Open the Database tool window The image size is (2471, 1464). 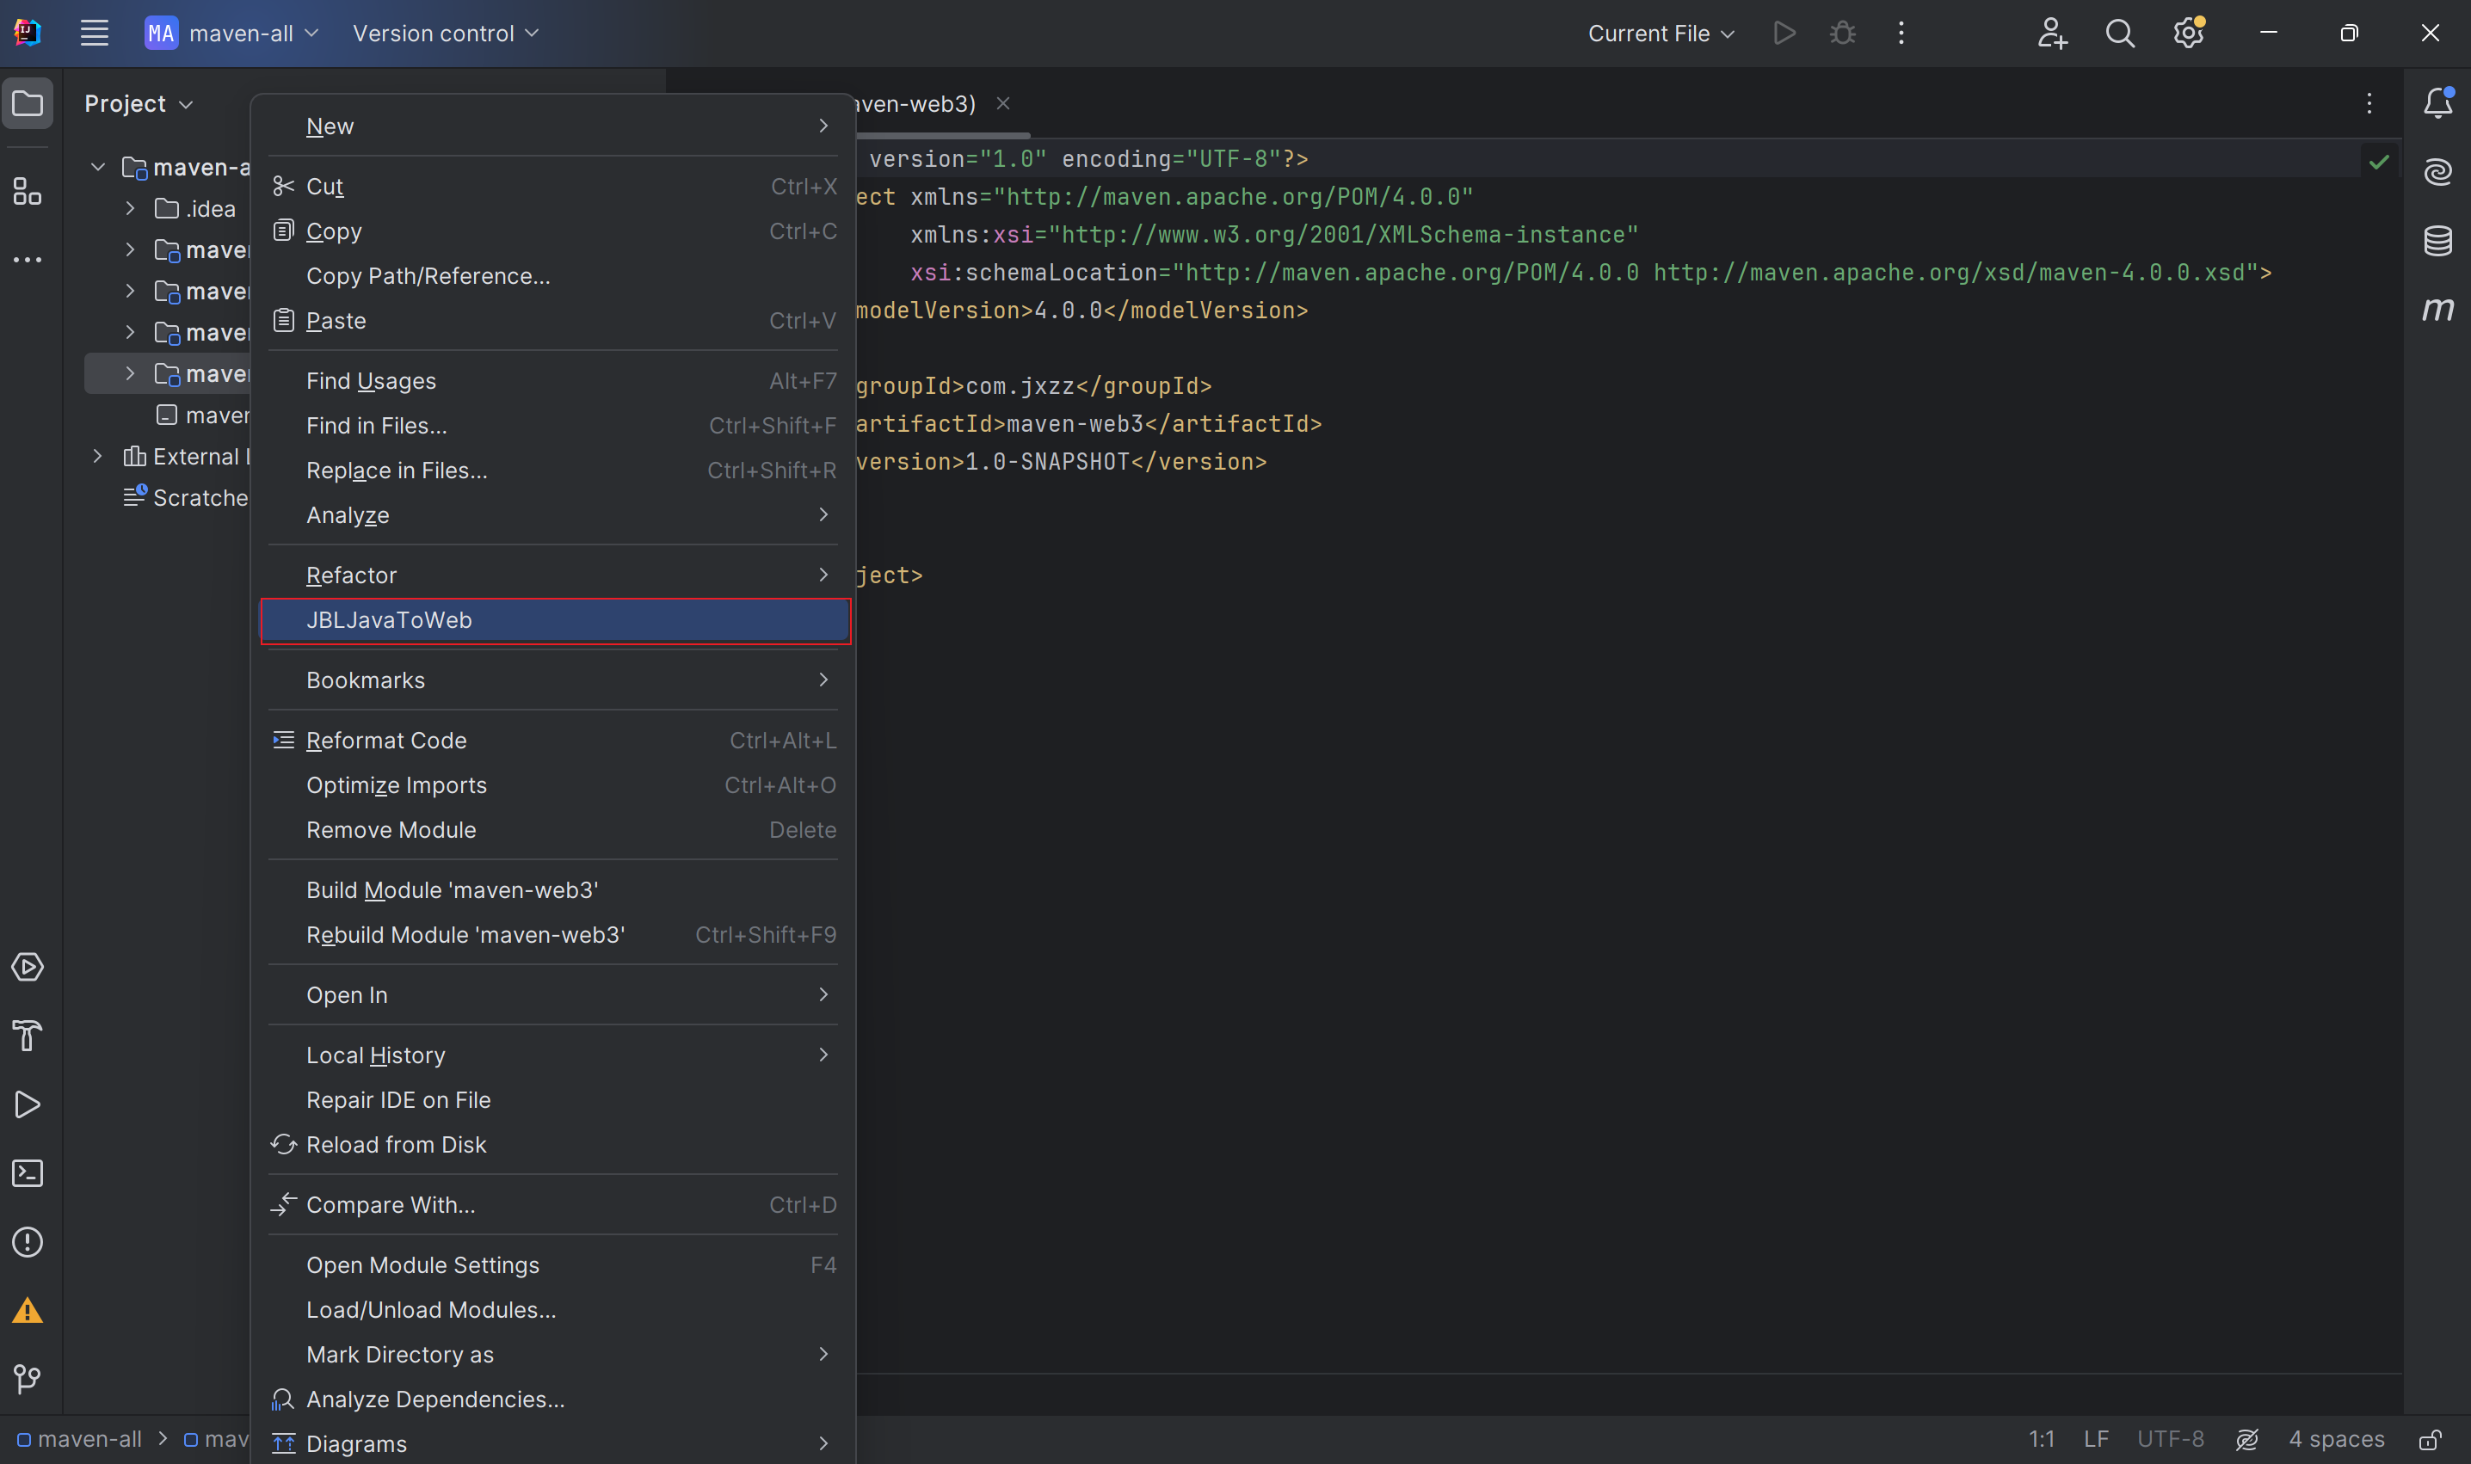click(x=2437, y=240)
